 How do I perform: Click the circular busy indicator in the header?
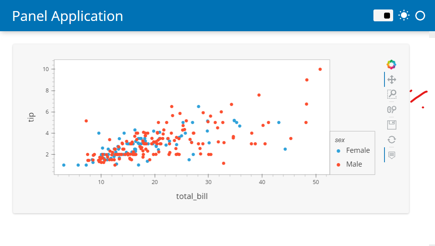[x=420, y=15]
